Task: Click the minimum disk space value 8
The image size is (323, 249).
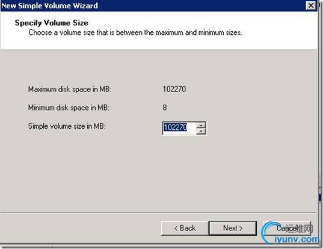Action: click(165, 108)
